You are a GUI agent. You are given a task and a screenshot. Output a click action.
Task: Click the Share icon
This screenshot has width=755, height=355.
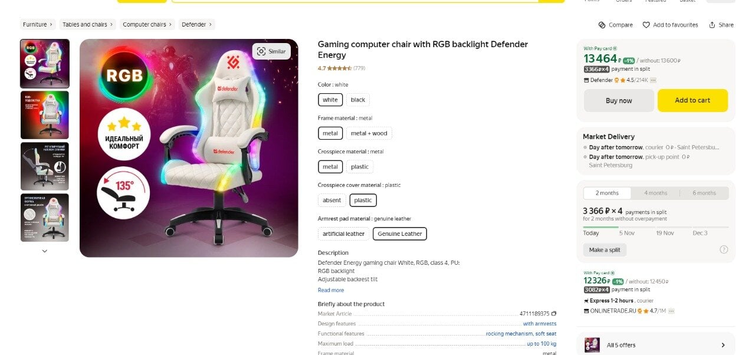[712, 25]
